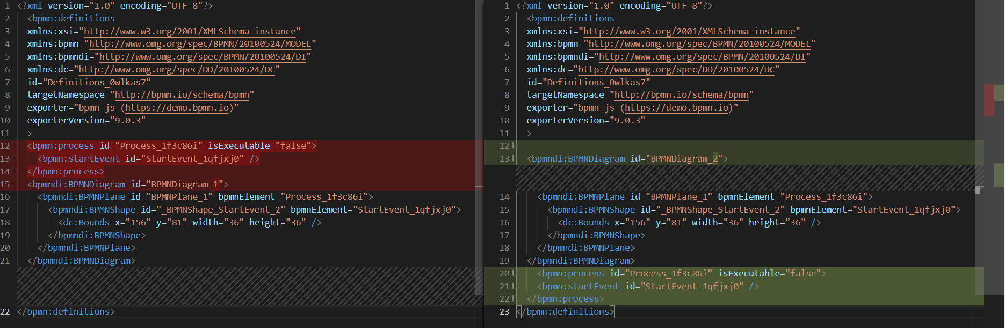The image size is (1005, 328).
Task: Open the BPMN/20100524/DI link in the left editor
Action: click(x=203, y=56)
